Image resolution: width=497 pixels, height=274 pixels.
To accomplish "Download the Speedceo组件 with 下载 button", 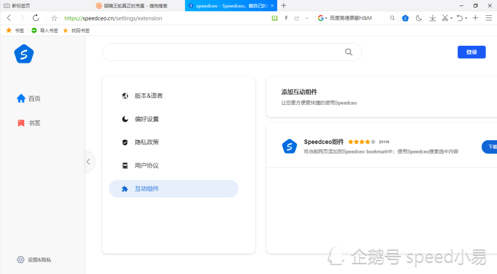I will click(490, 147).
